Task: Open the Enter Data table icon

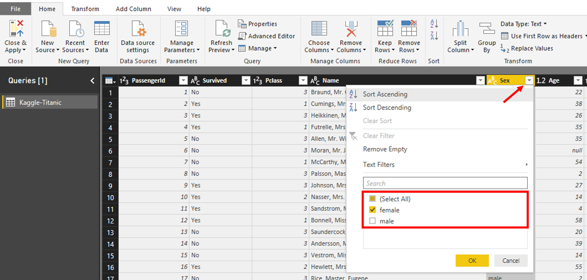Action: 102,29
